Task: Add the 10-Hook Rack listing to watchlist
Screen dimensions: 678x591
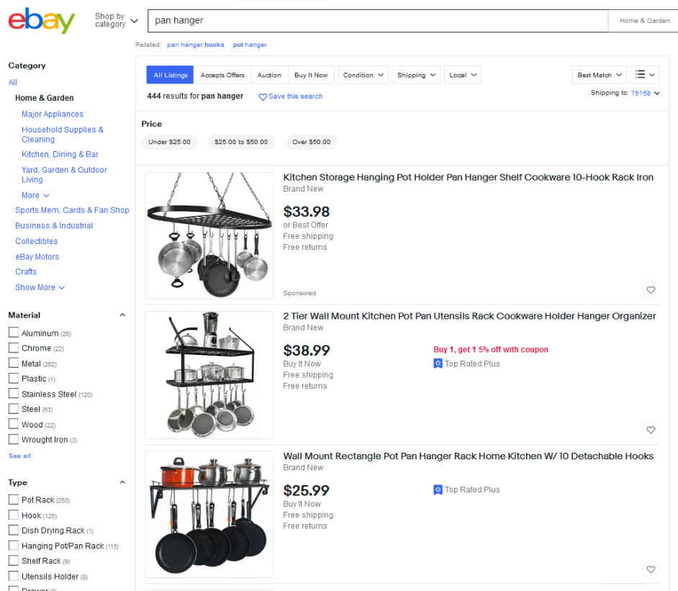Action: (x=650, y=290)
